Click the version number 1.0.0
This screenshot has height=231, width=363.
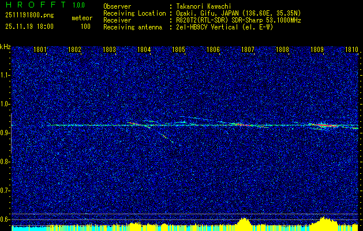pyautogui.click(x=78, y=5)
